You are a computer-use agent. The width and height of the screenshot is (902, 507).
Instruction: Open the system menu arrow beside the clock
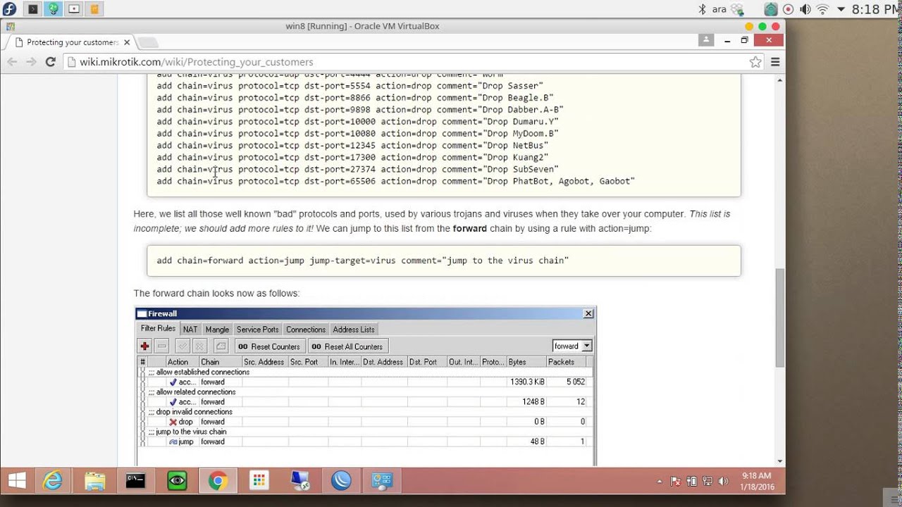click(x=841, y=9)
